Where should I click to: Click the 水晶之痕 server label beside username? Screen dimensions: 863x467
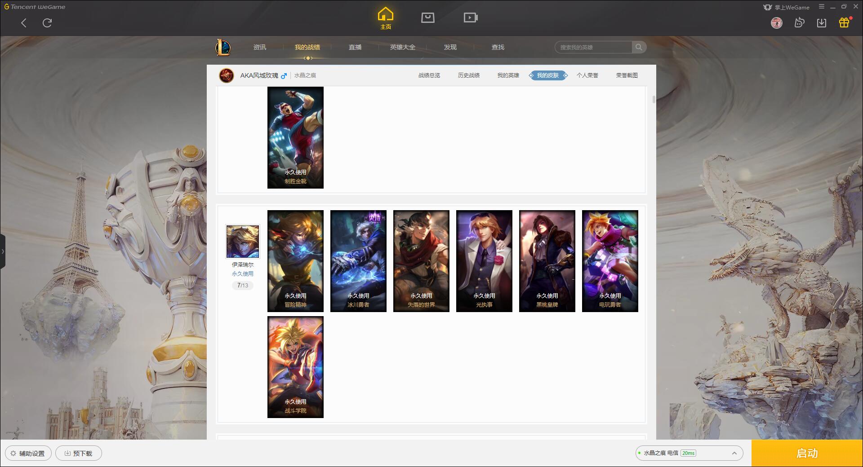pos(305,75)
